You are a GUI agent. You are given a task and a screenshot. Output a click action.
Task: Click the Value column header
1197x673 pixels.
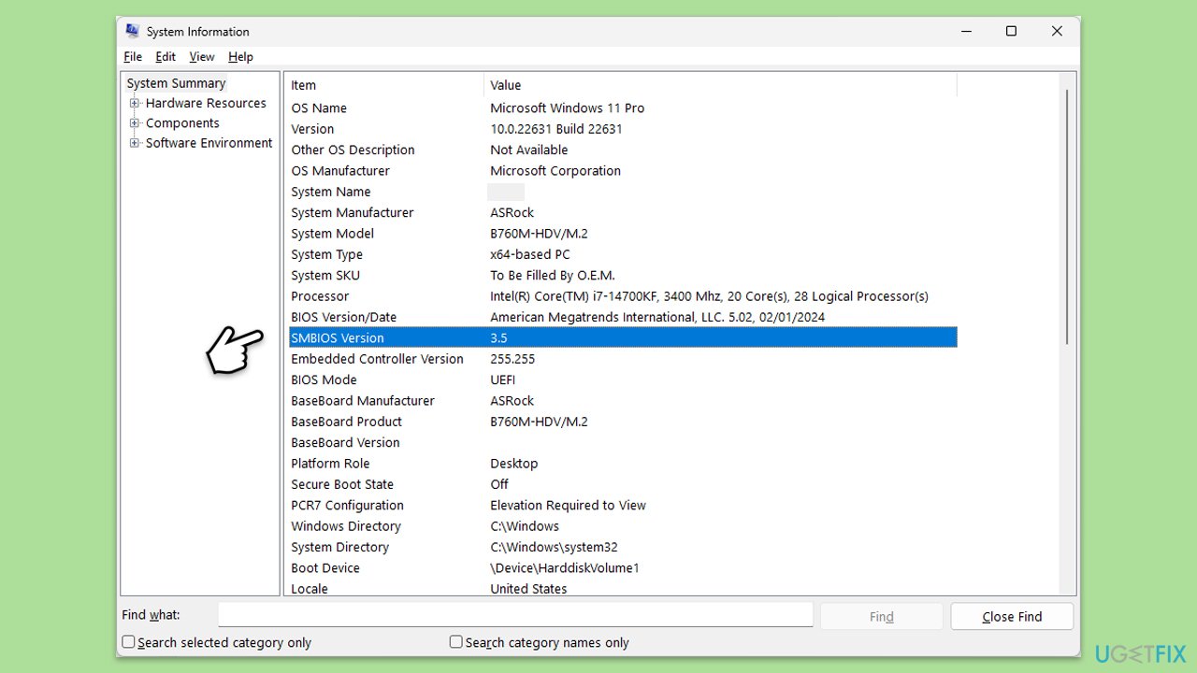(720, 85)
